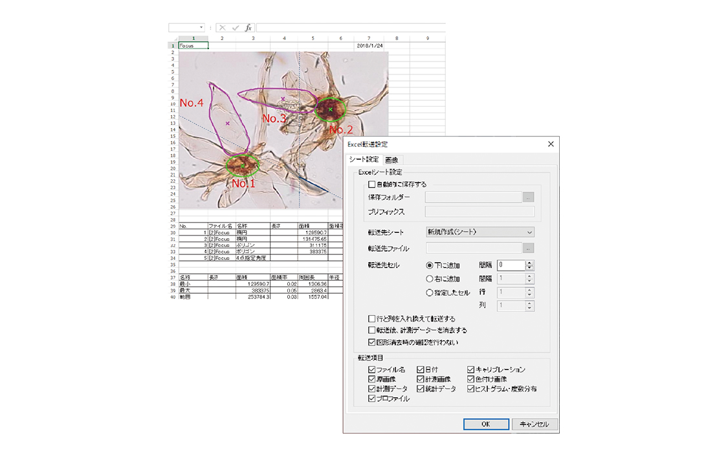The width and height of the screenshot is (728, 453).
Task: Select the 指定したセル radio button
Action: (x=430, y=293)
